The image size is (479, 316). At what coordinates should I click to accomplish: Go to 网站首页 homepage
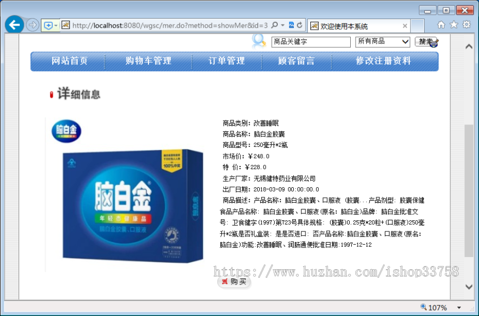(69, 61)
